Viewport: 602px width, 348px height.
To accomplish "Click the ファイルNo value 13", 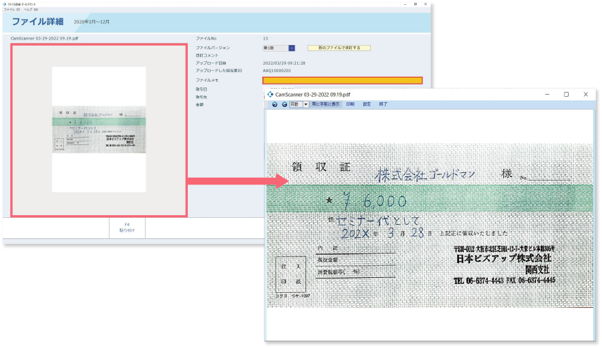I will (265, 38).
